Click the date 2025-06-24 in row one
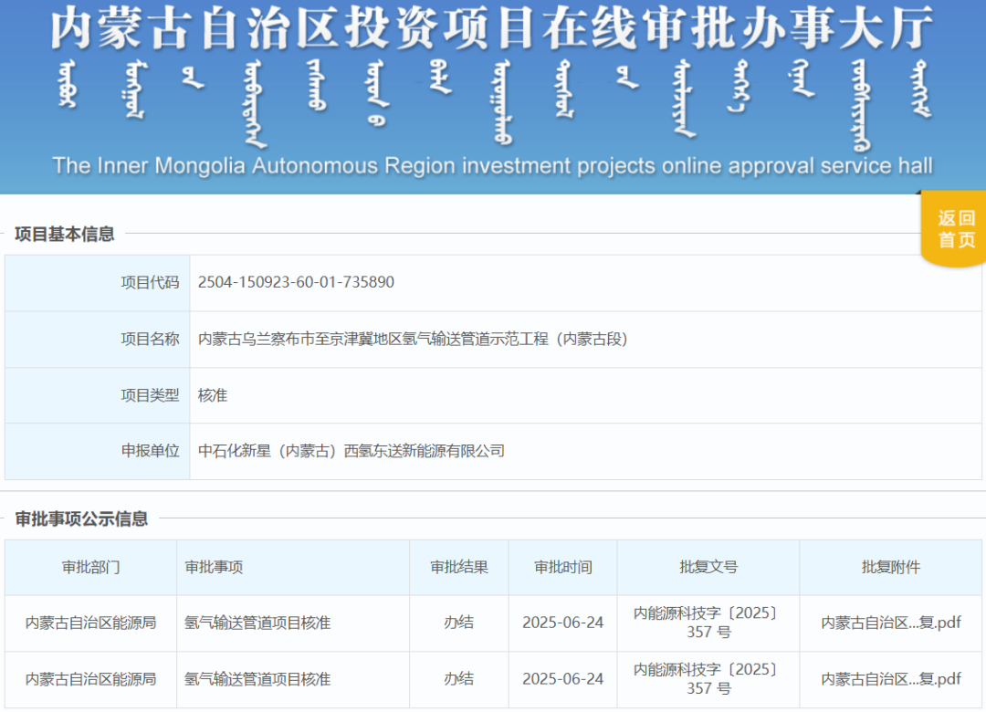This screenshot has width=986, height=712. click(x=562, y=622)
